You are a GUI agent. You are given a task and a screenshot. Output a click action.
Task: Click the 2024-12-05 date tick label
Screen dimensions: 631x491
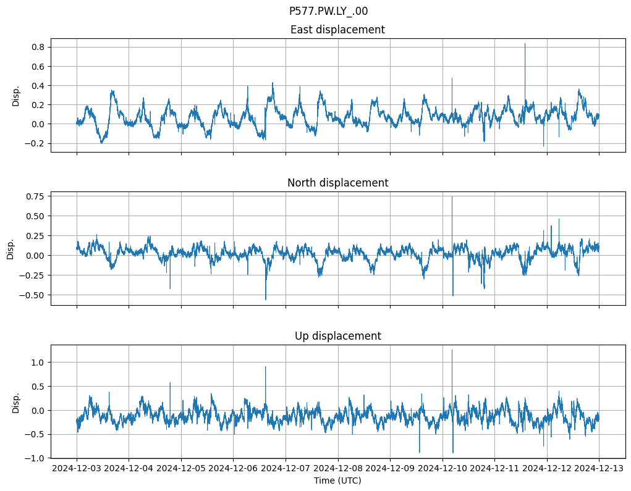tap(181, 468)
